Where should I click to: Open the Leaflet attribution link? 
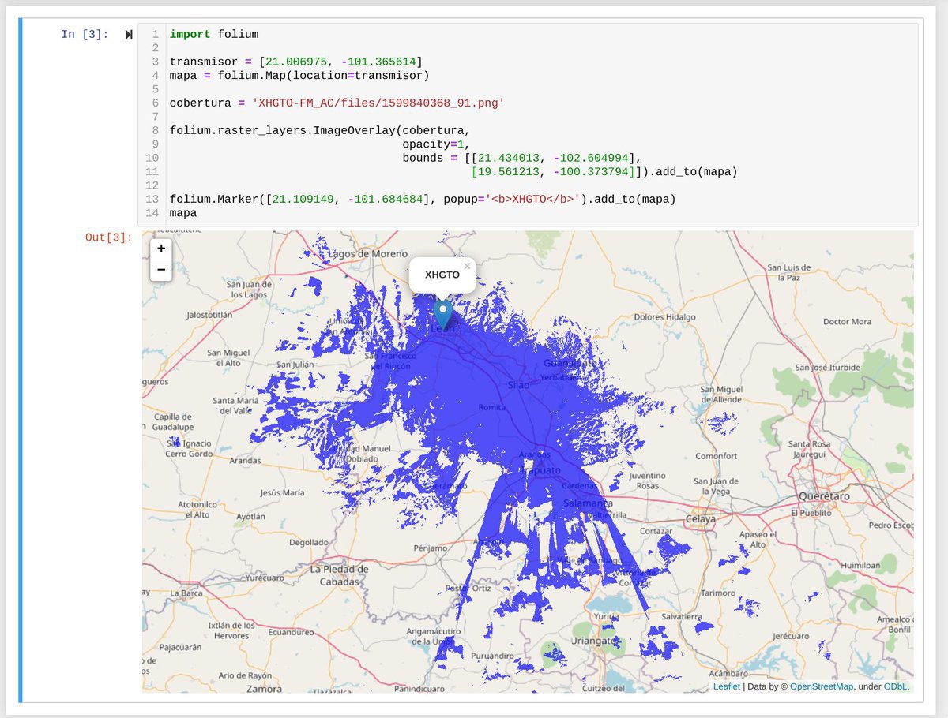click(727, 686)
